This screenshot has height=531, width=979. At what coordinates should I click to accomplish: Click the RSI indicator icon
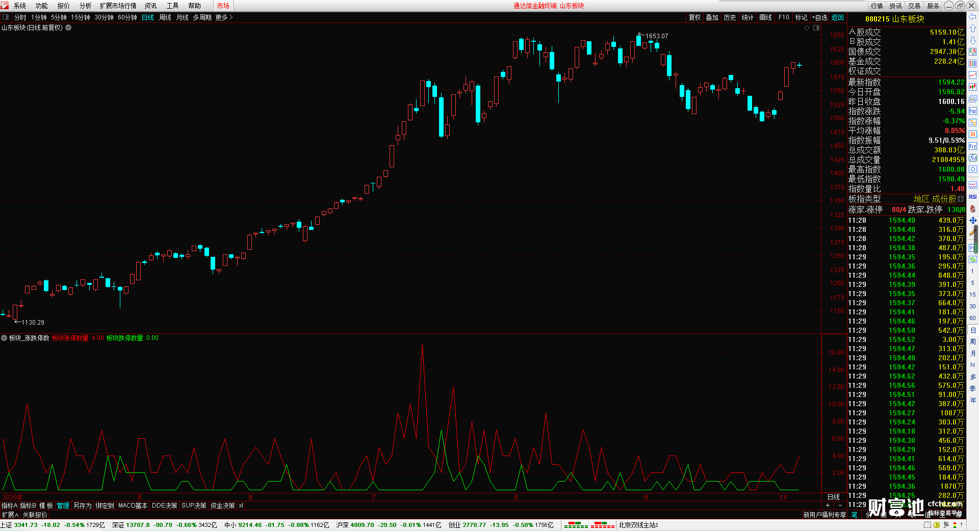972,197
